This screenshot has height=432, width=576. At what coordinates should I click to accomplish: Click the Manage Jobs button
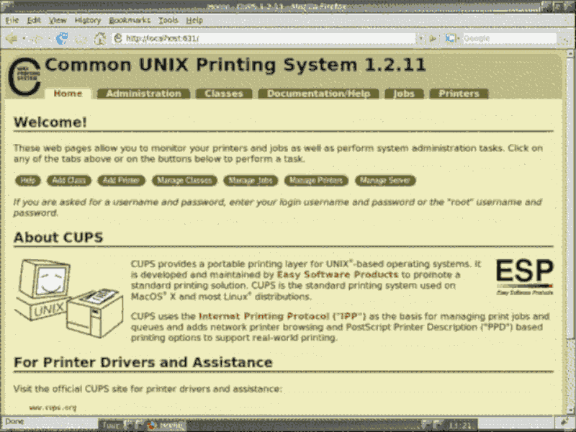[251, 181]
